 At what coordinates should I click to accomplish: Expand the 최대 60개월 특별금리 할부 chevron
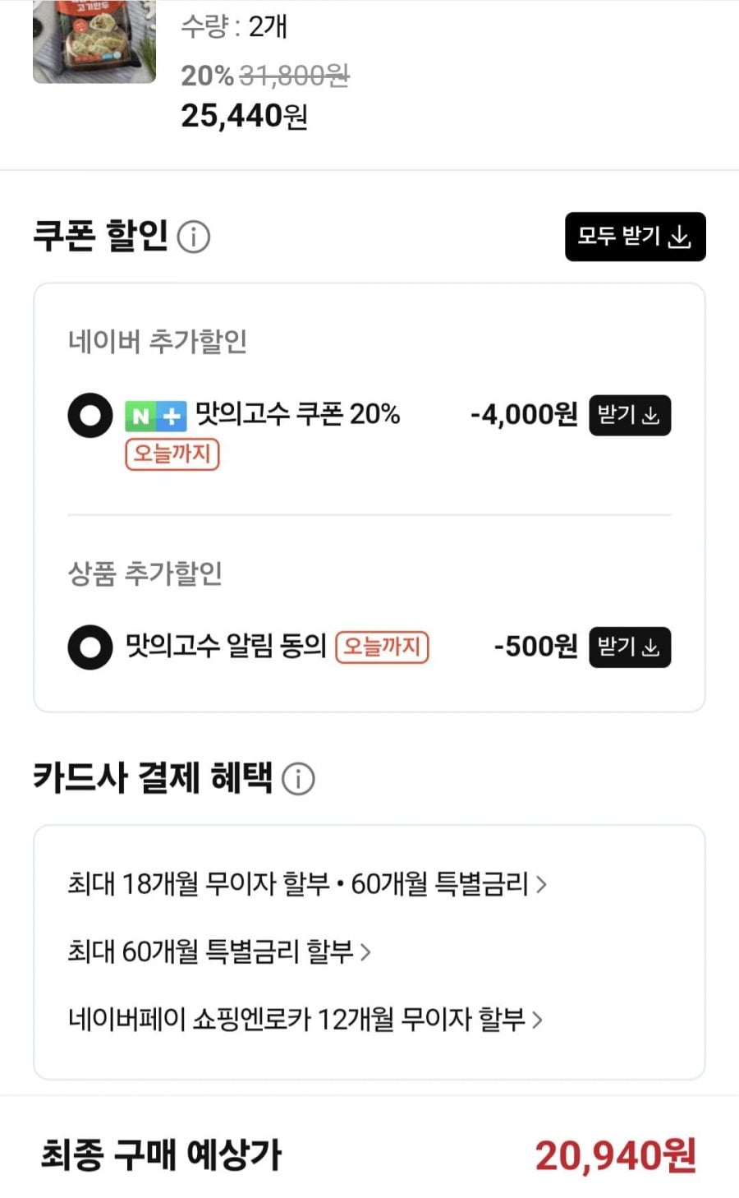tap(366, 951)
